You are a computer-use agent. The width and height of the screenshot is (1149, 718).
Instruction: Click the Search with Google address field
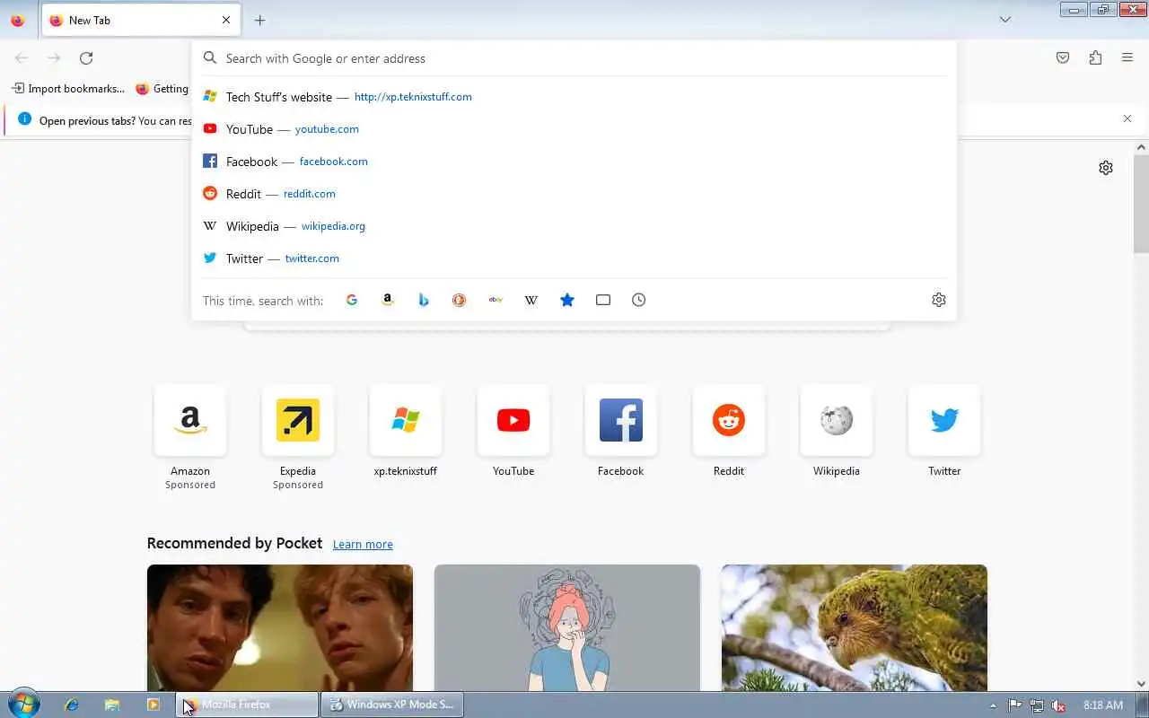coord(574,58)
